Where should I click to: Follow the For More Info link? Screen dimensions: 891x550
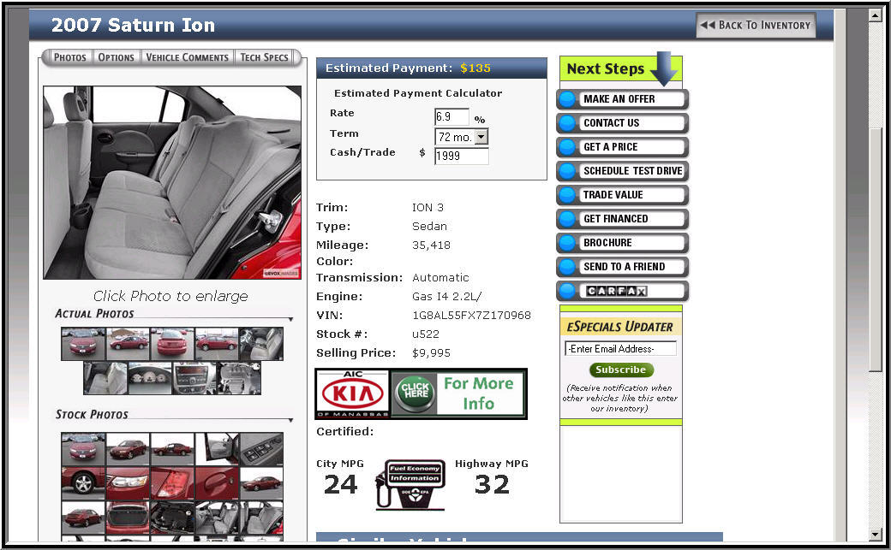[478, 393]
